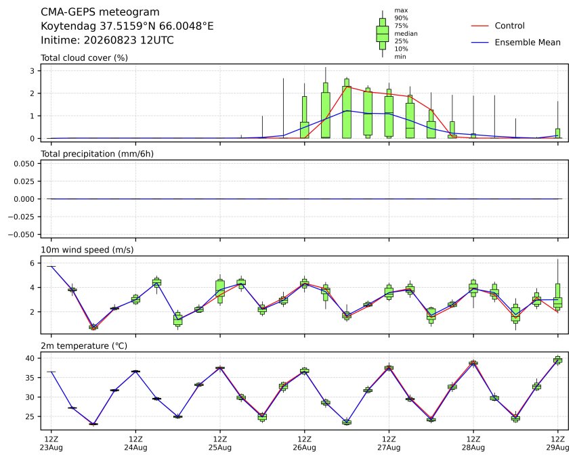
Task: Click the 12Z 26Aug axis tick label
Action: pos(304,443)
